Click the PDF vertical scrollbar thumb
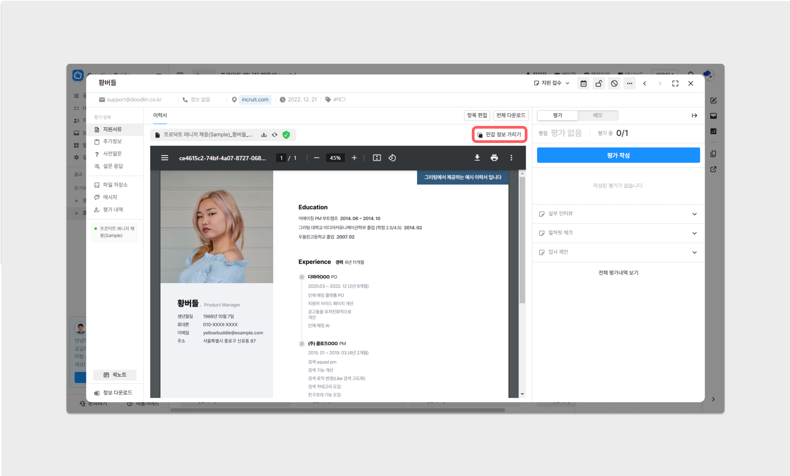Viewport: 790px width, 476px height. [x=522, y=239]
